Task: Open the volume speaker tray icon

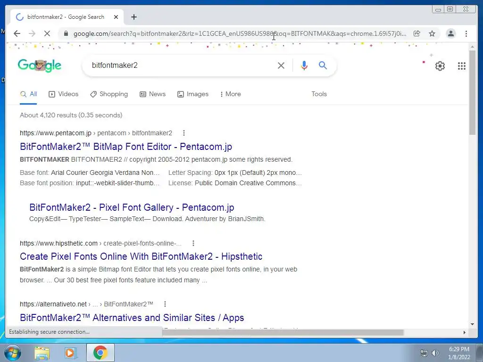Action: pos(435,353)
